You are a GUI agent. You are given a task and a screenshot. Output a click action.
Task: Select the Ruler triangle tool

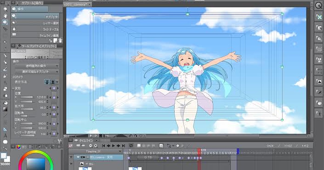tap(5, 129)
